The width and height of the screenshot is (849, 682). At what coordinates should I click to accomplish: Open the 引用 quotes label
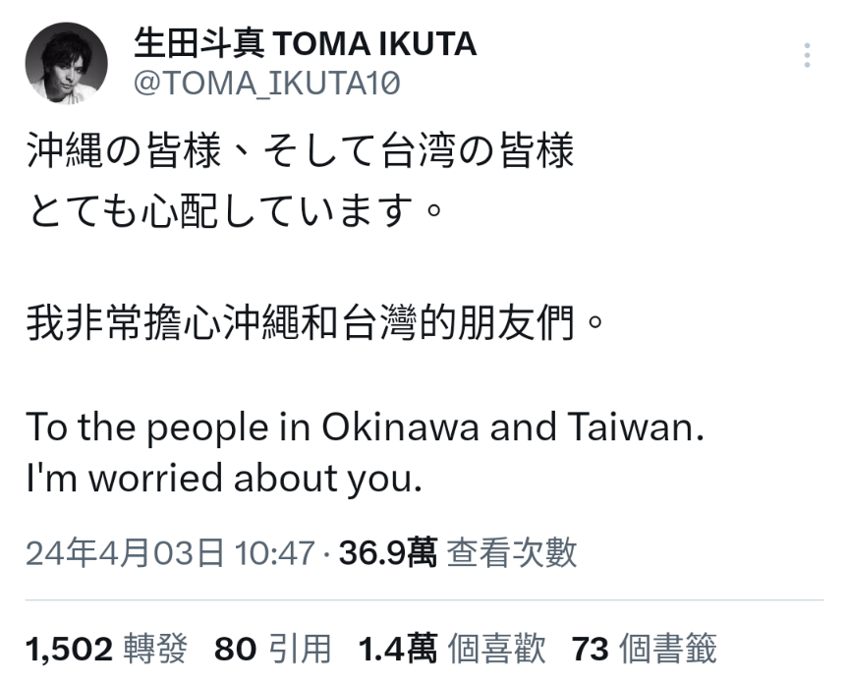pyautogui.click(x=300, y=649)
